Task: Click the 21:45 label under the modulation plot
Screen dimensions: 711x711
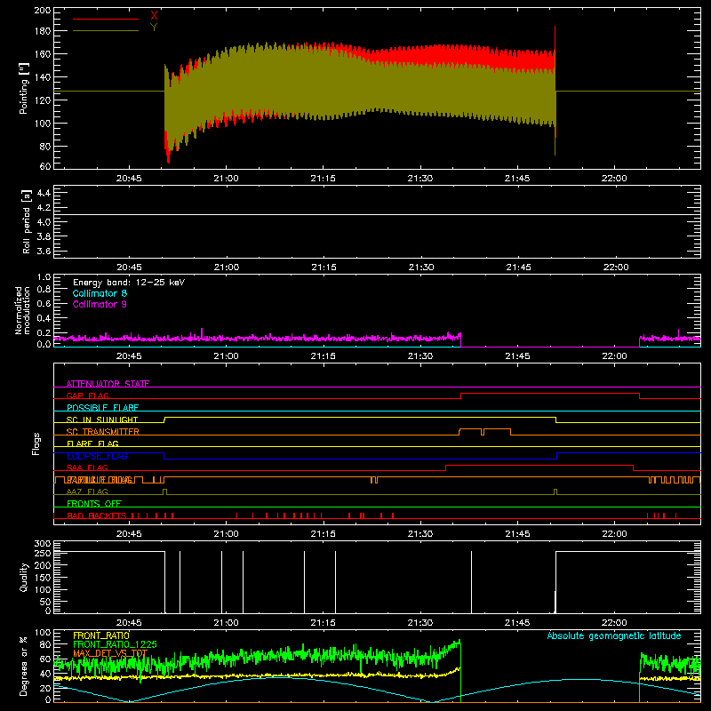Action: [517, 356]
